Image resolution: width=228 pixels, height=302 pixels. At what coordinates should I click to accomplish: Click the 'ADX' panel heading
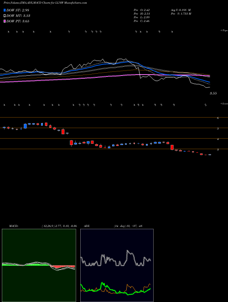pos(87,226)
